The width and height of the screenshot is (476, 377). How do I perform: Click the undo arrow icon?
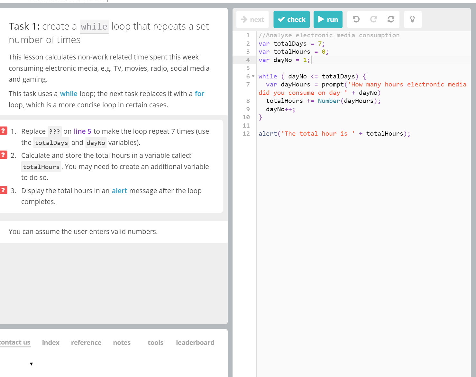pos(356,19)
